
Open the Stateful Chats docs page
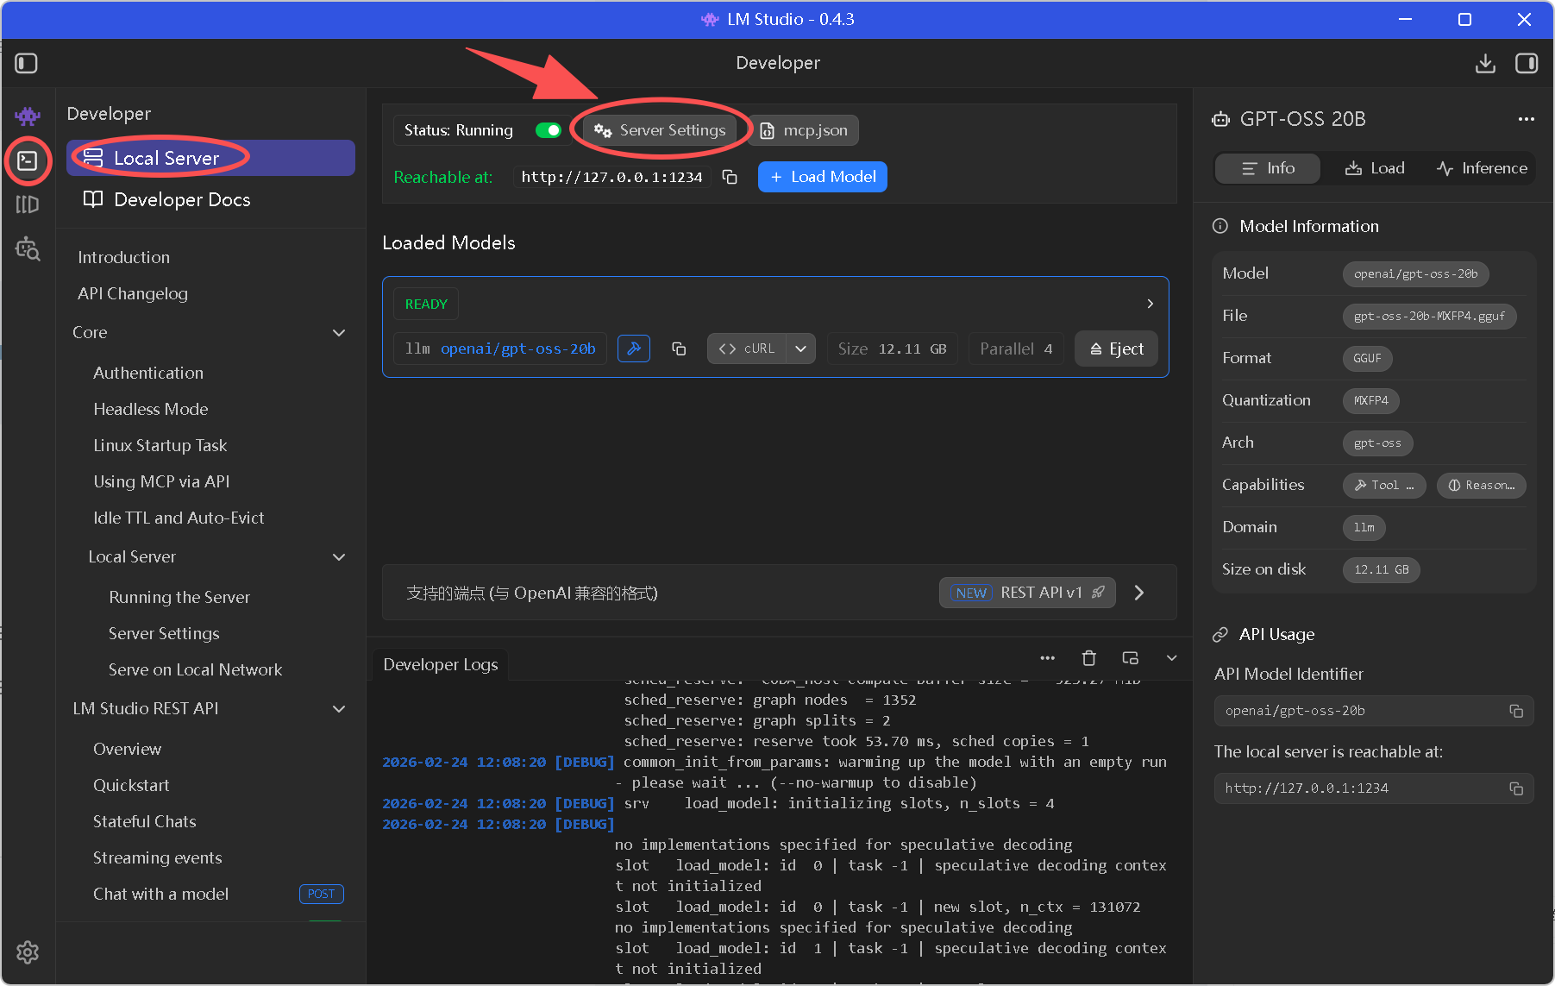coord(145,821)
